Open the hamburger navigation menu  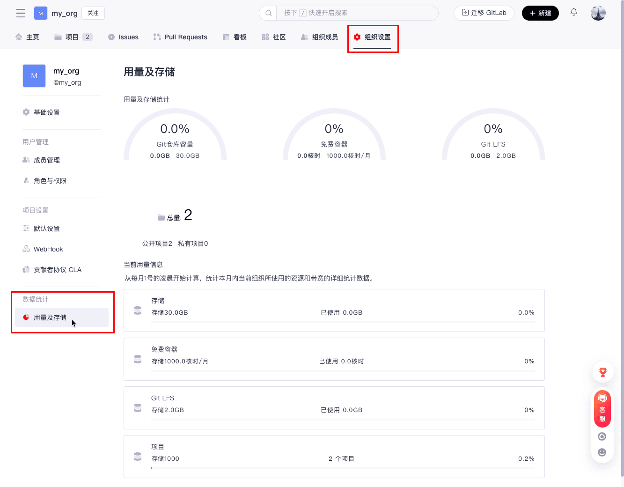tap(21, 13)
